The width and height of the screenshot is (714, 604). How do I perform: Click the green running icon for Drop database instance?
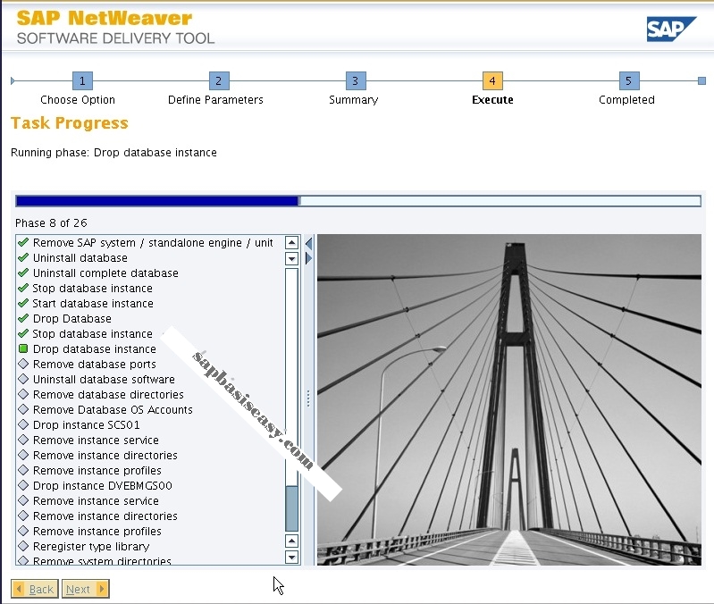click(x=23, y=348)
